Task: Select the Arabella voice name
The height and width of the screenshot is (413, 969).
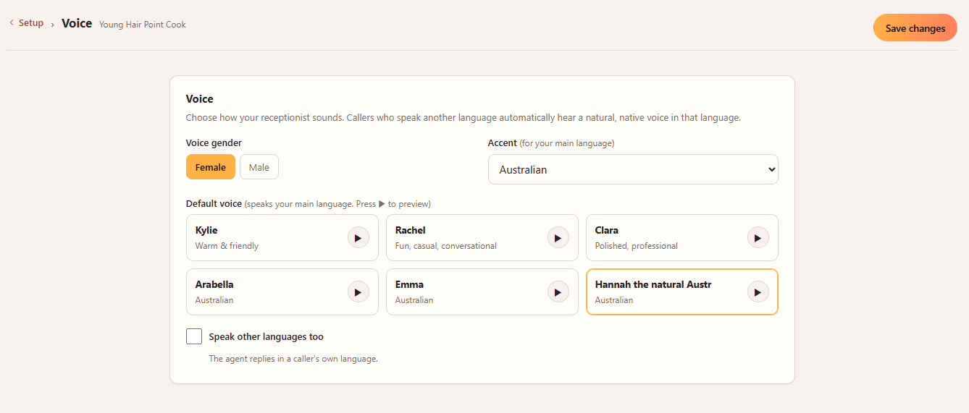Action: (214, 284)
